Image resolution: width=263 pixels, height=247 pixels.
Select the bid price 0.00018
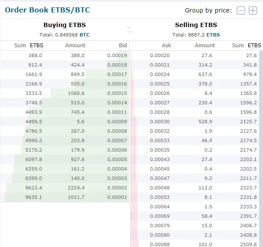(117, 65)
